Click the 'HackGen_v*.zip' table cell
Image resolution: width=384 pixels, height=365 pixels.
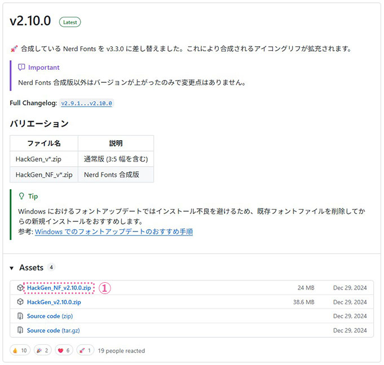coord(44,159)
